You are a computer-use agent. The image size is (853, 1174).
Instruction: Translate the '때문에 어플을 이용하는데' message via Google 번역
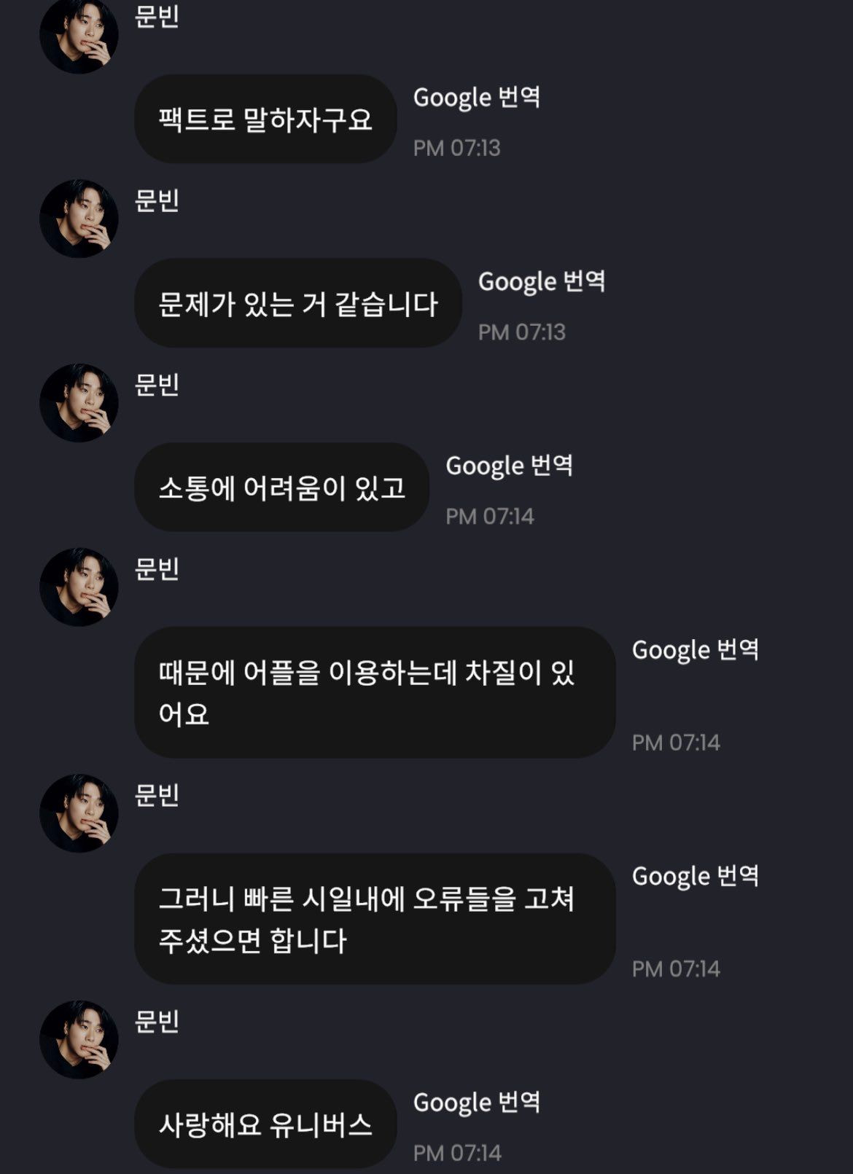[695, 650]
